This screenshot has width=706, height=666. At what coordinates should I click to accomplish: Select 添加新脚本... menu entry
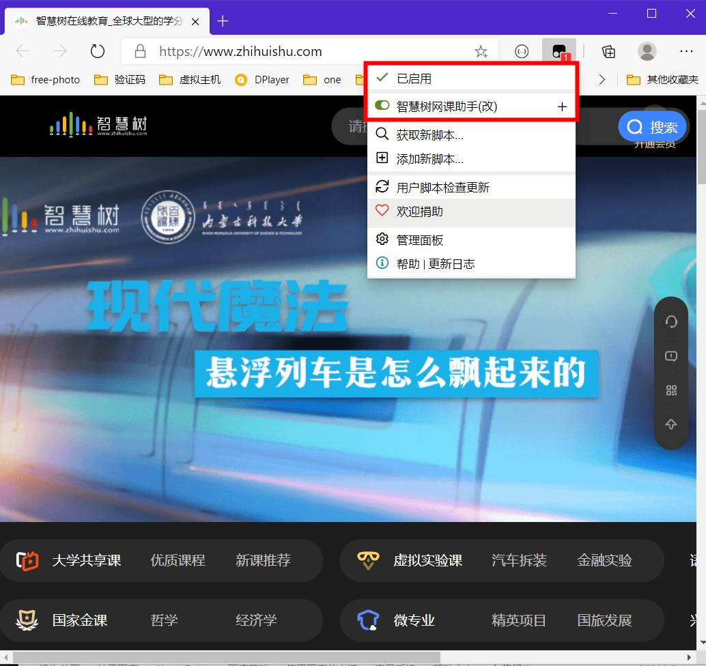(x=471, y=159)
